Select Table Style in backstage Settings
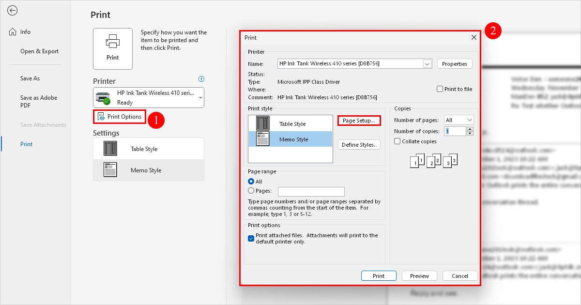Screen dimensions: 581x305 coord(149,149)
